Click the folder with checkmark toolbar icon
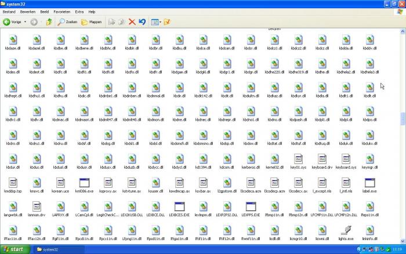Screen dimensions: 406x254 [167, 22]
